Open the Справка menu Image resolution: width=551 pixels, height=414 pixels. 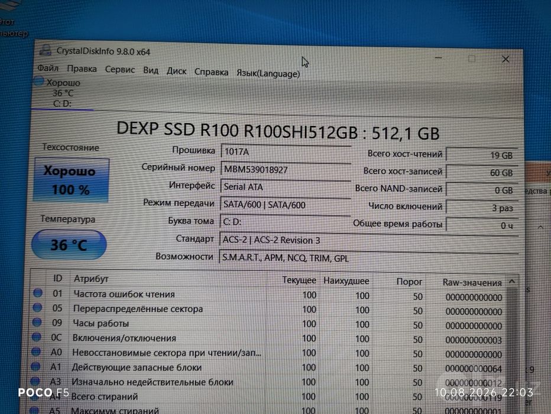pyautogui.click(x=211, y=72)
